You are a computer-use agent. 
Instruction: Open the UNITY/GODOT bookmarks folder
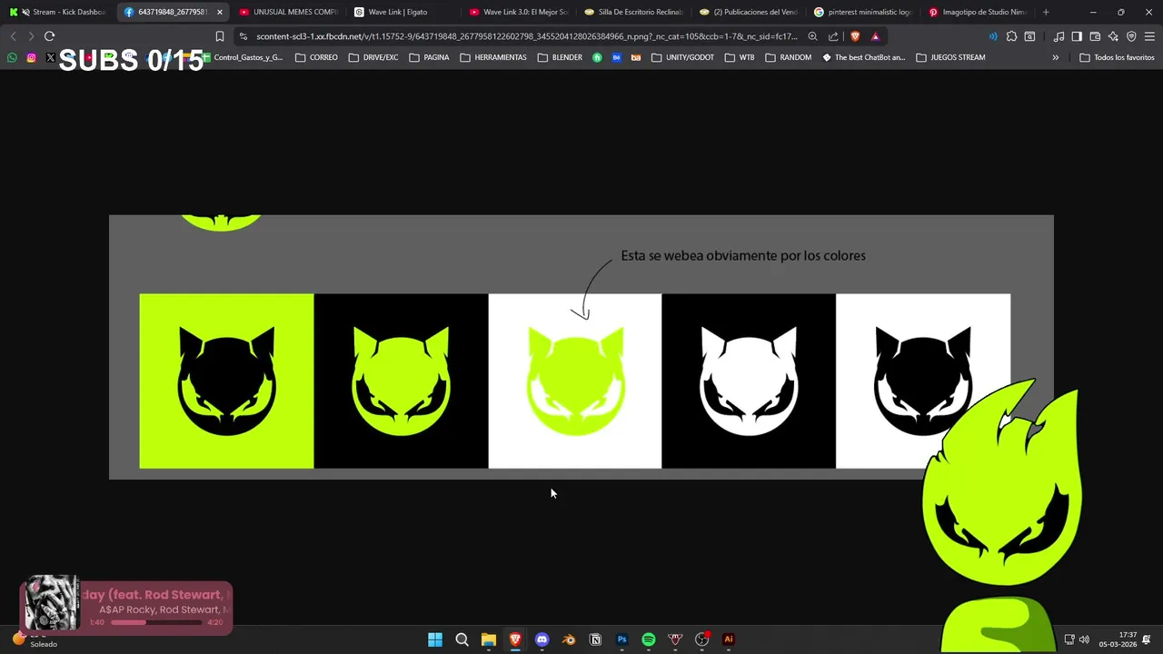[682, 57]
